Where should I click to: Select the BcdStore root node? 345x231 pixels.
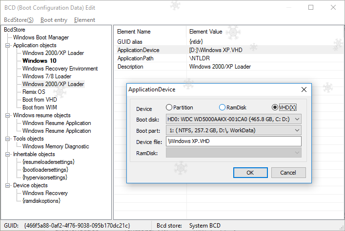pyautogui.click(x=15, y=30)
